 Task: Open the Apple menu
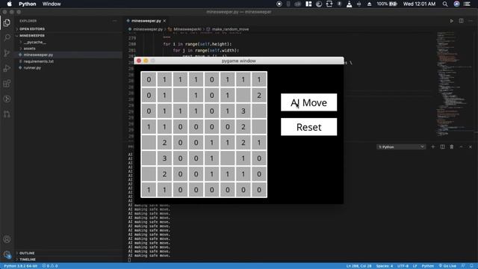click(9, 4)
